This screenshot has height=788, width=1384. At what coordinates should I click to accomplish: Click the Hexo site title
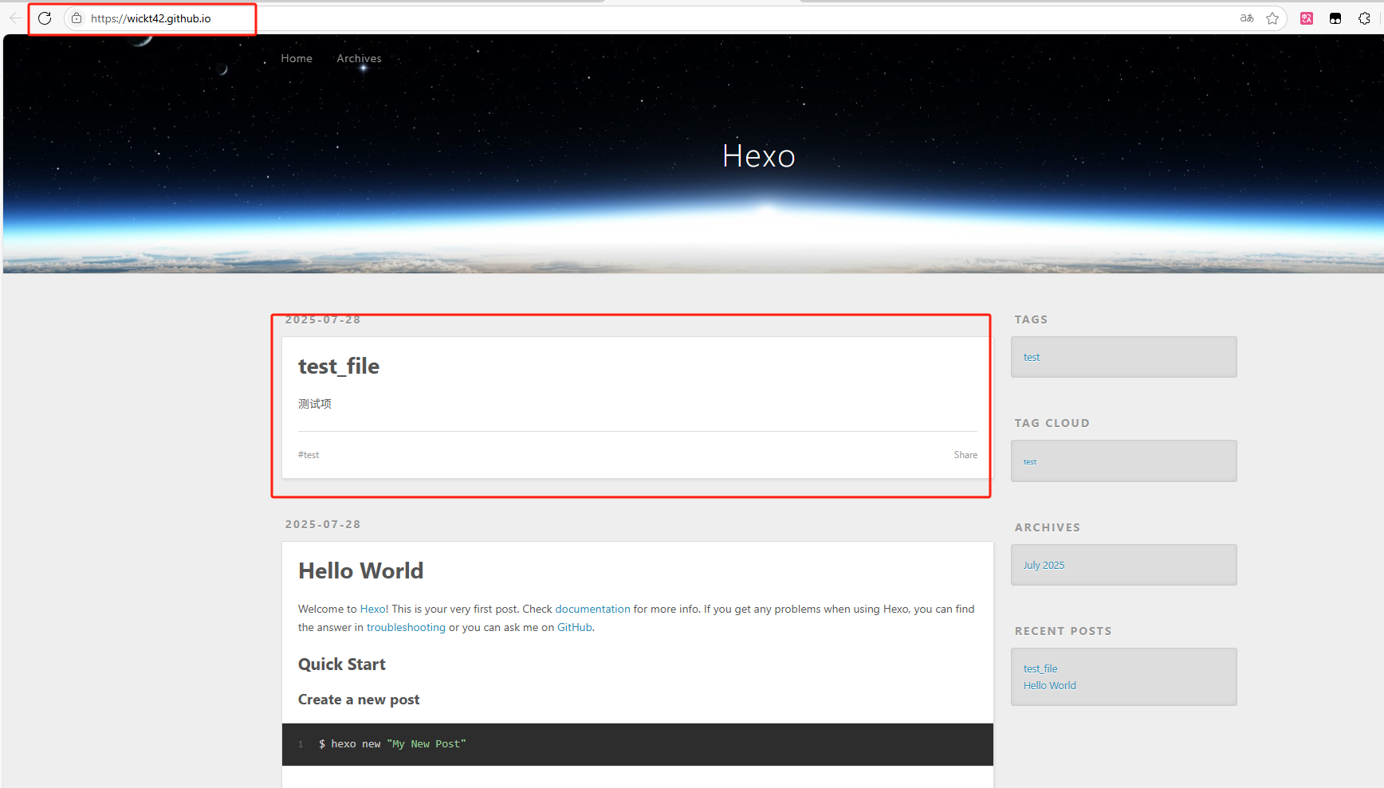759,156
